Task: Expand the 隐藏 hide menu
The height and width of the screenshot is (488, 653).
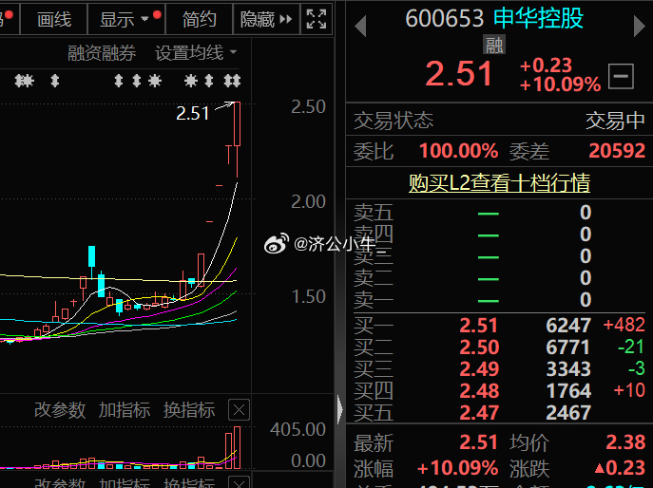Action: (266, 19)
